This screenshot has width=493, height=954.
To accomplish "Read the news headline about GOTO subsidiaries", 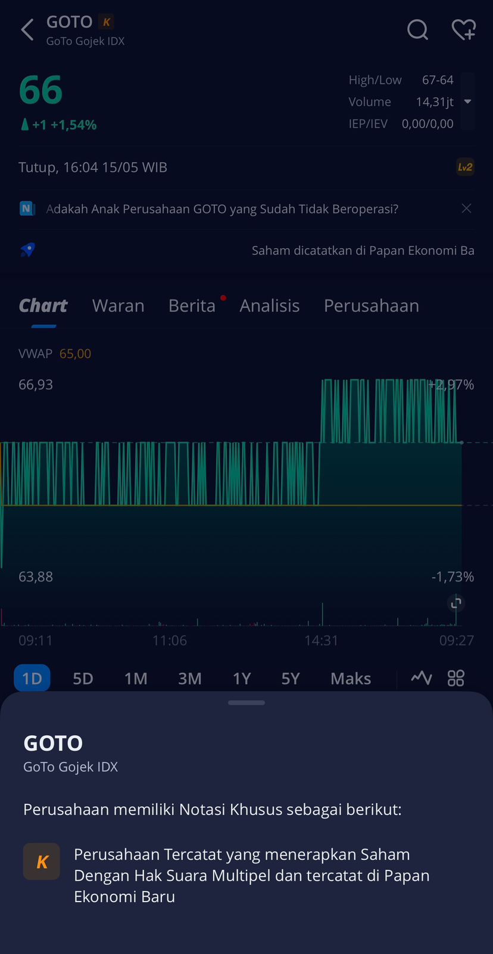I will (x=222, y=209).
